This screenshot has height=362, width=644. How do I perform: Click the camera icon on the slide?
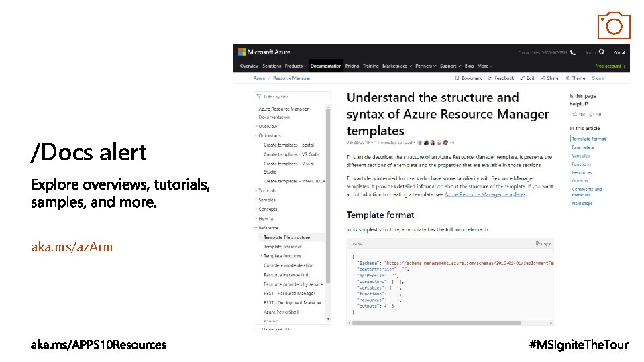click(614, 25)
